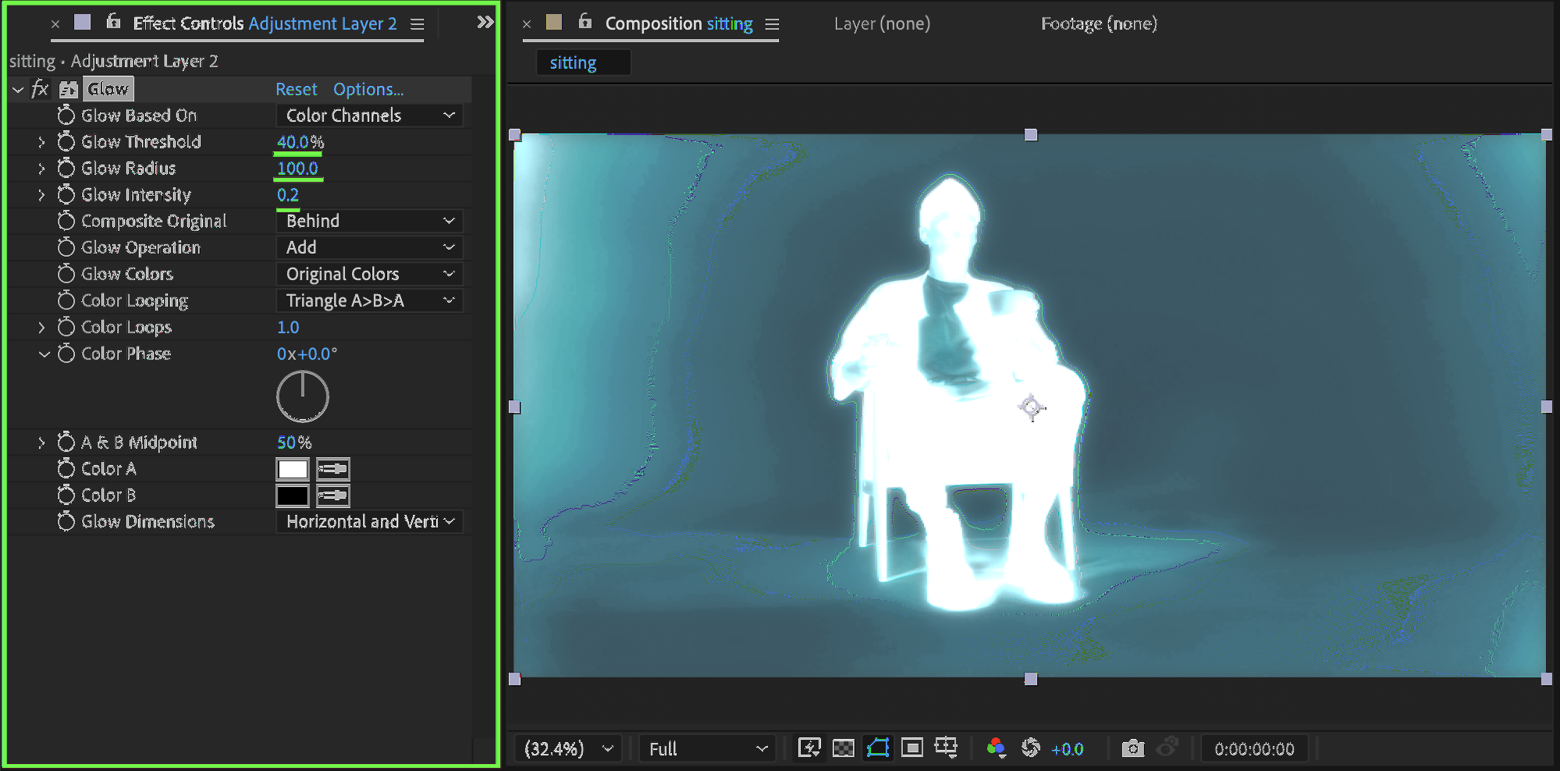The image size is (1560, 771).
Task: Click the Reset Exposure aperture icon
Action: tap(1031, 748)
